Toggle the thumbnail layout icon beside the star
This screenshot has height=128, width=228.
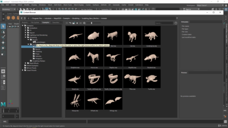pos(81,23)
